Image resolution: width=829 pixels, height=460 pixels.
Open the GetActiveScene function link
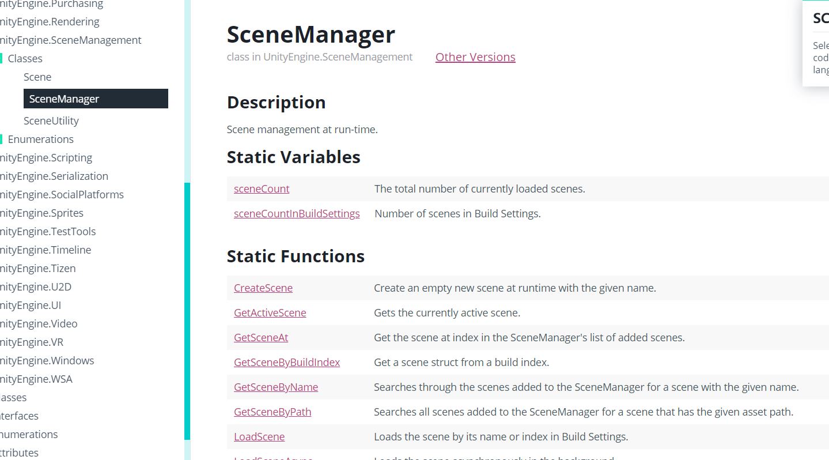click(270, 313)
